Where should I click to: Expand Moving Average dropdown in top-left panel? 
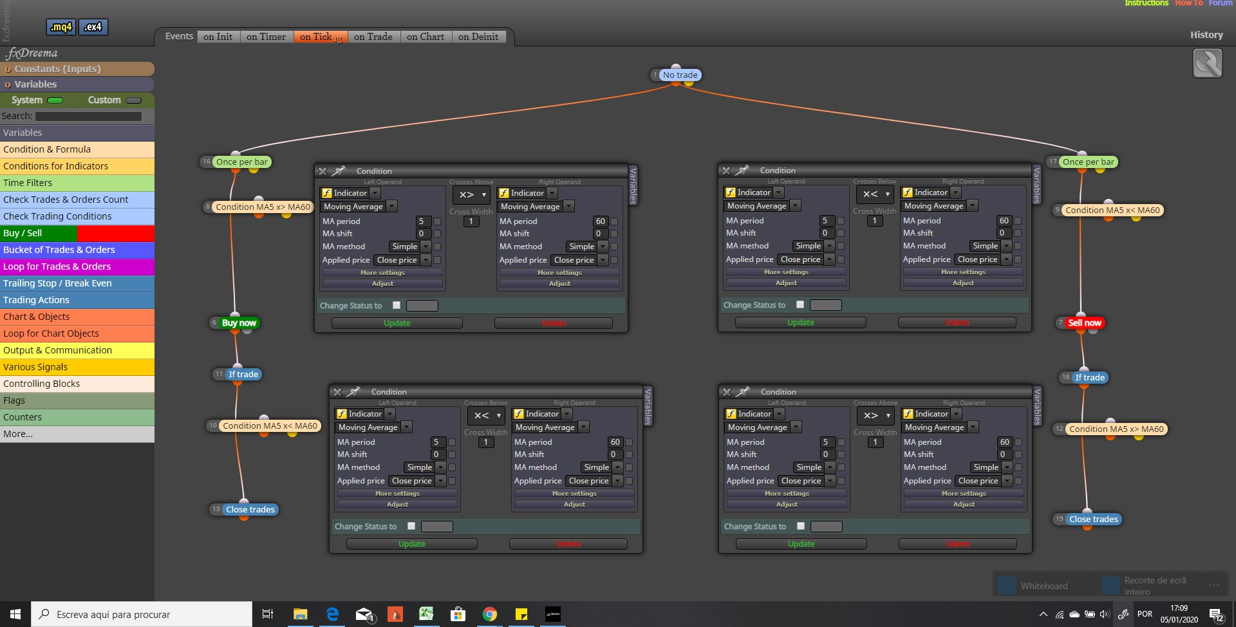pyautogui.click(x=359, y=207)
